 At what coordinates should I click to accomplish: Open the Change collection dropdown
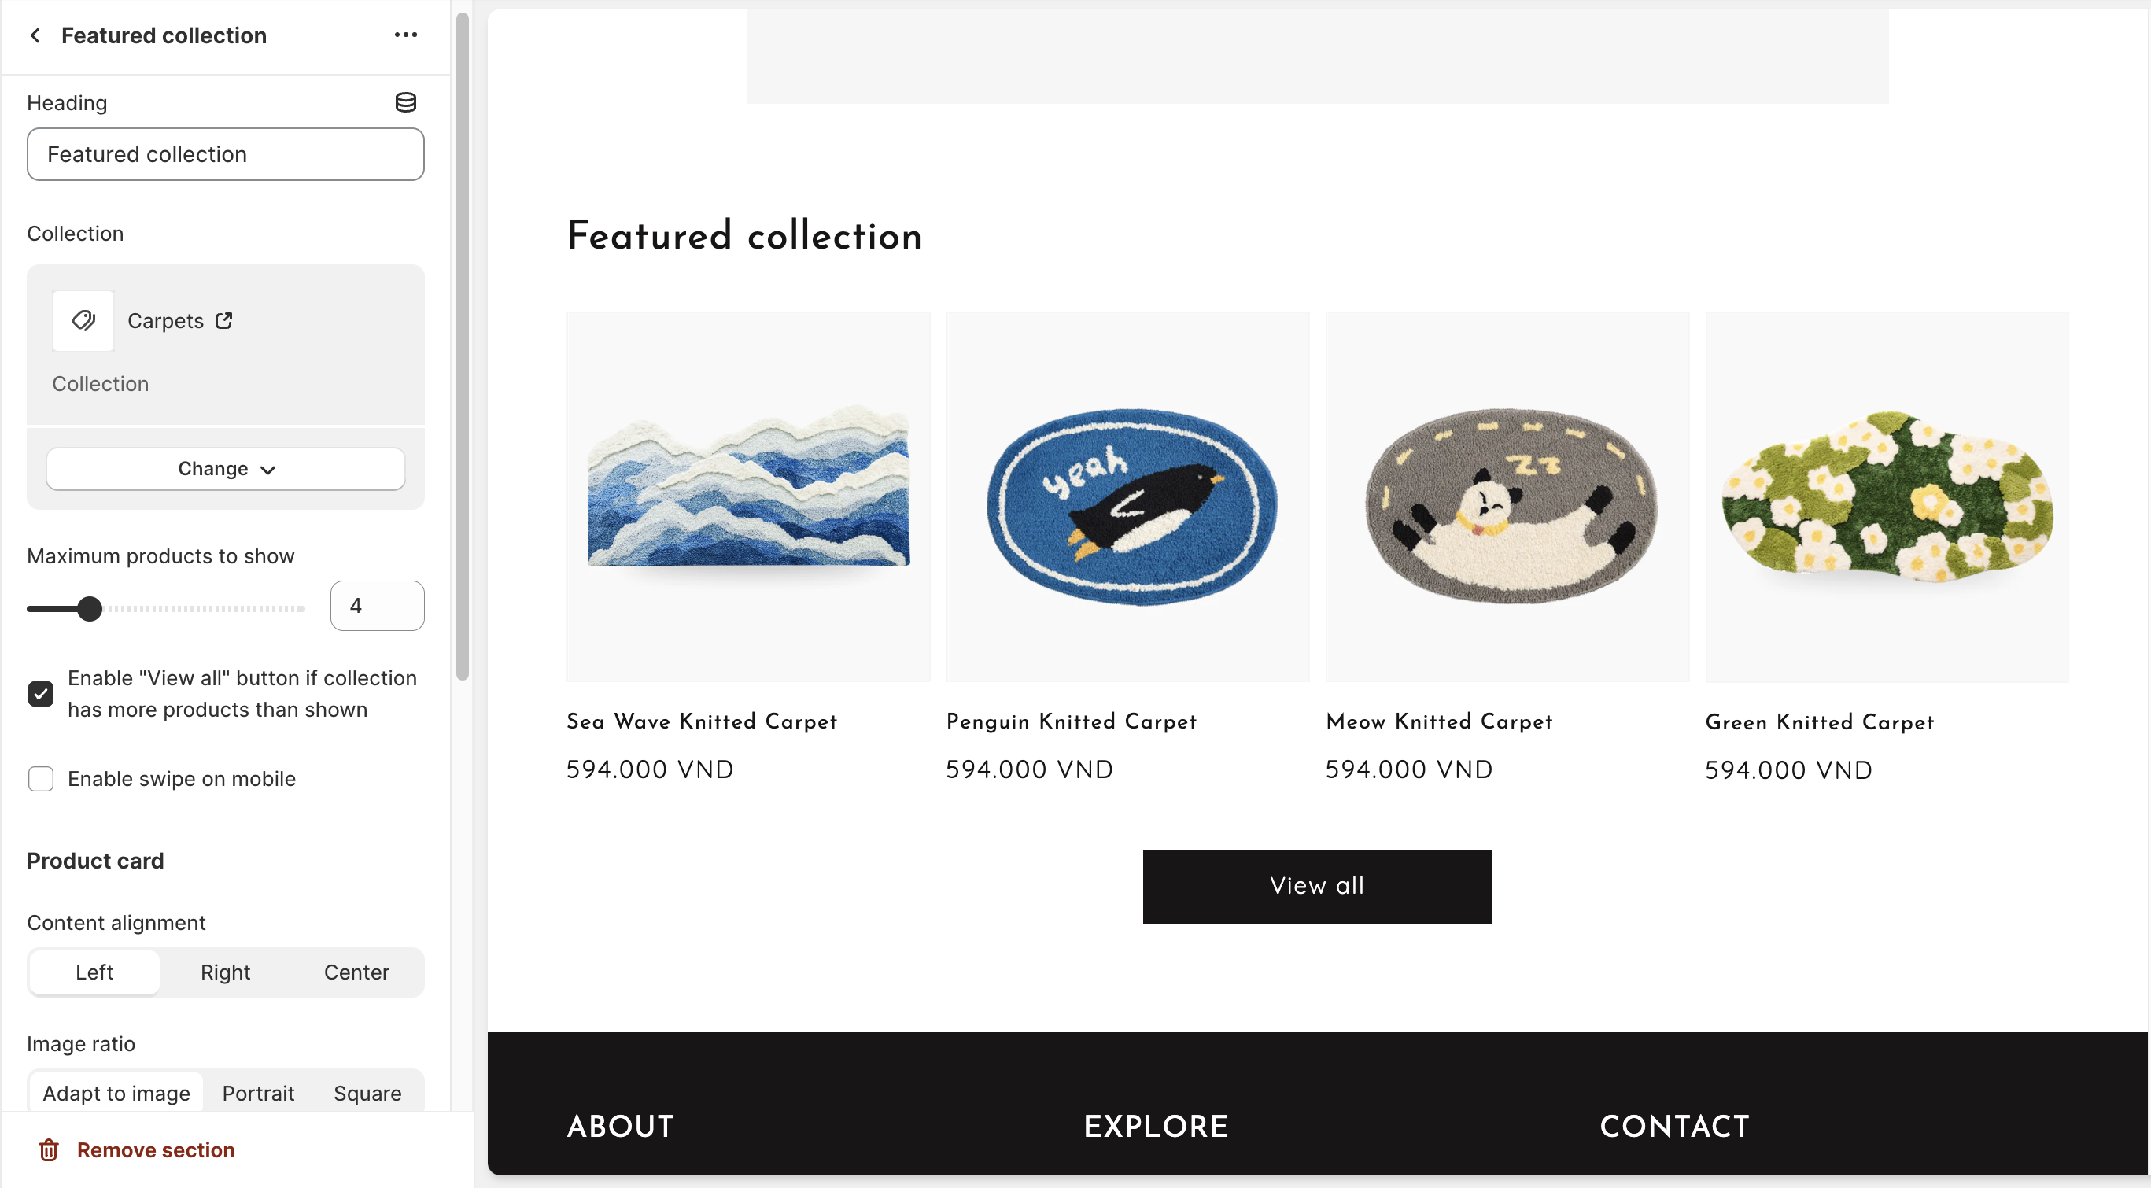(226, 469)
